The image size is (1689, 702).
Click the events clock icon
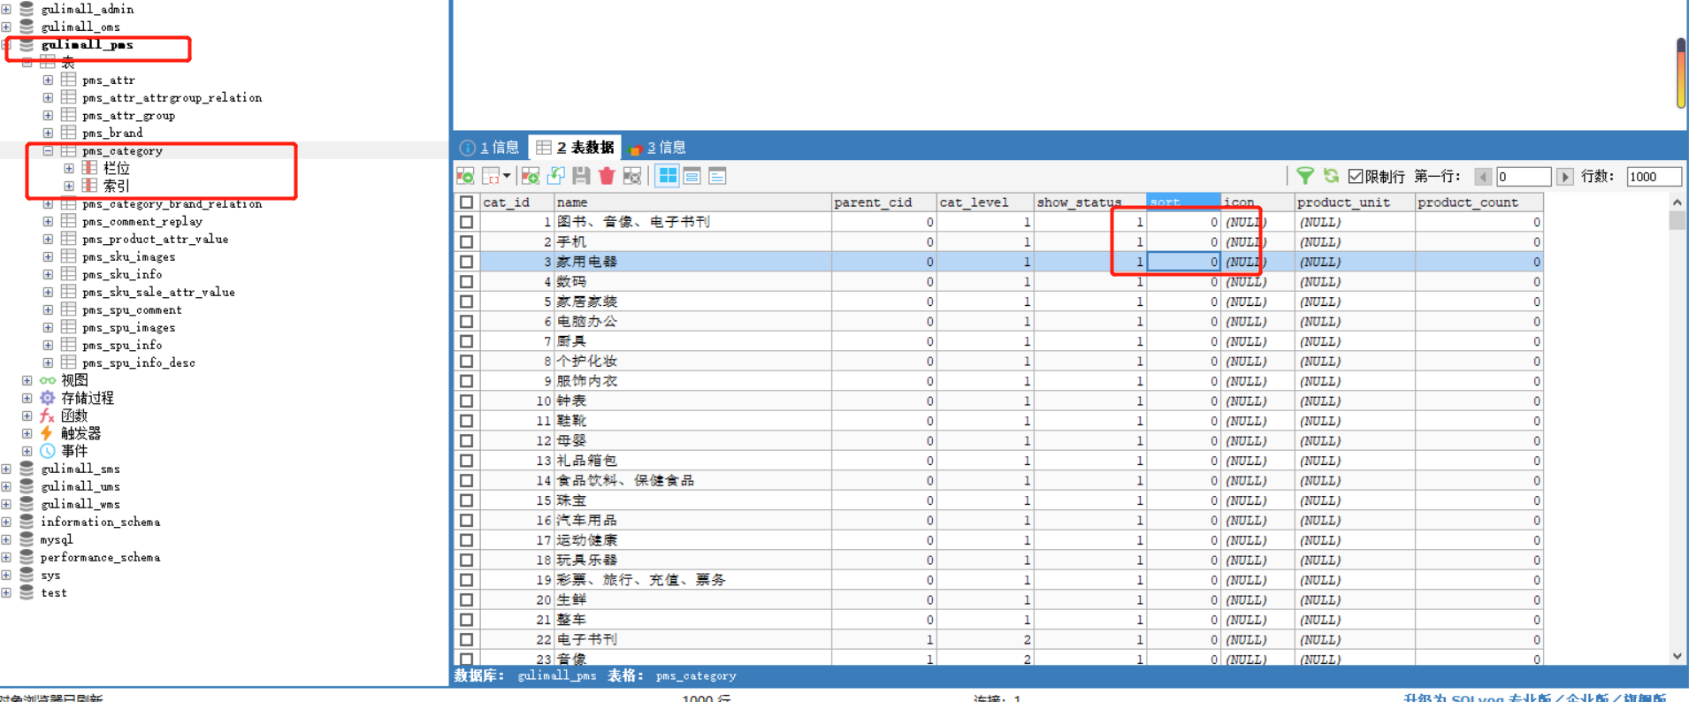coord(48,451)
